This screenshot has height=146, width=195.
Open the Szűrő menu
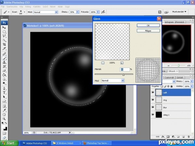click(x=45, y=7)
